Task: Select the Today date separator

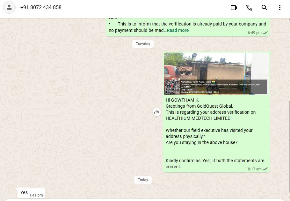Action: tap(143, 180)
